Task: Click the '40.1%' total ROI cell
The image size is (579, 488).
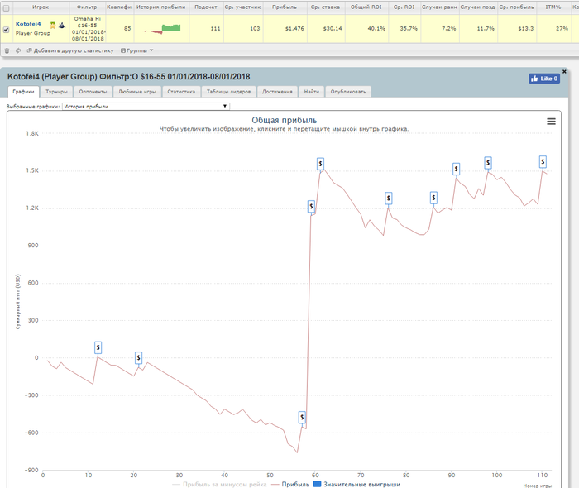Action: pyautogui.click(x=366, y=29)
